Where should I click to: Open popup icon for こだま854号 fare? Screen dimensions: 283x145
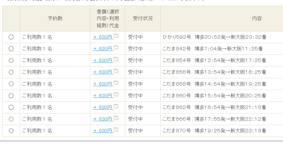pos(116,59)
